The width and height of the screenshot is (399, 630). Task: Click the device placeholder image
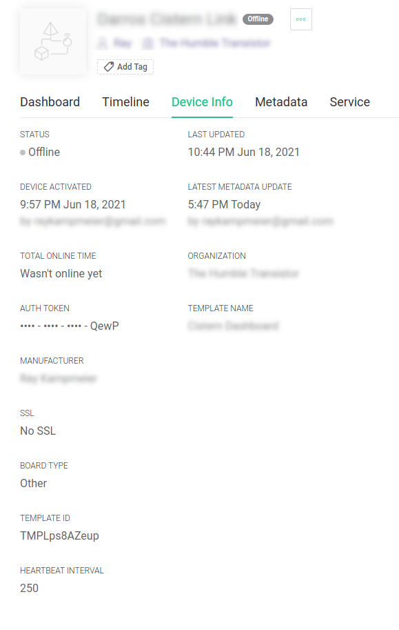[x=53, y=41]
